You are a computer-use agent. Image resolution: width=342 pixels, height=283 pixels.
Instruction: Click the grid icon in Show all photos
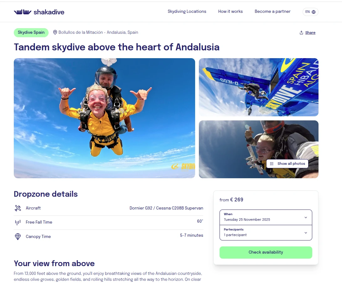pyautogui.click(x=272, y=164)
